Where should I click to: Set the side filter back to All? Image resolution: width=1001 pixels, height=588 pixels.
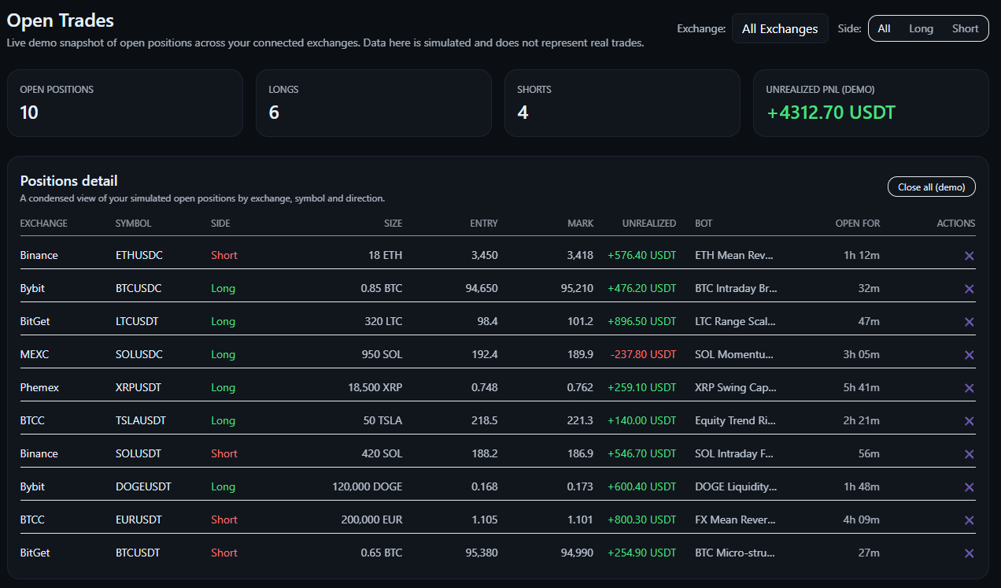(x=884, y=28)
